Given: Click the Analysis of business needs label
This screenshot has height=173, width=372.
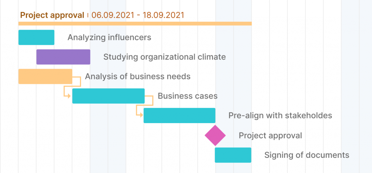Looking at the screenshot, I should [138, 76].
